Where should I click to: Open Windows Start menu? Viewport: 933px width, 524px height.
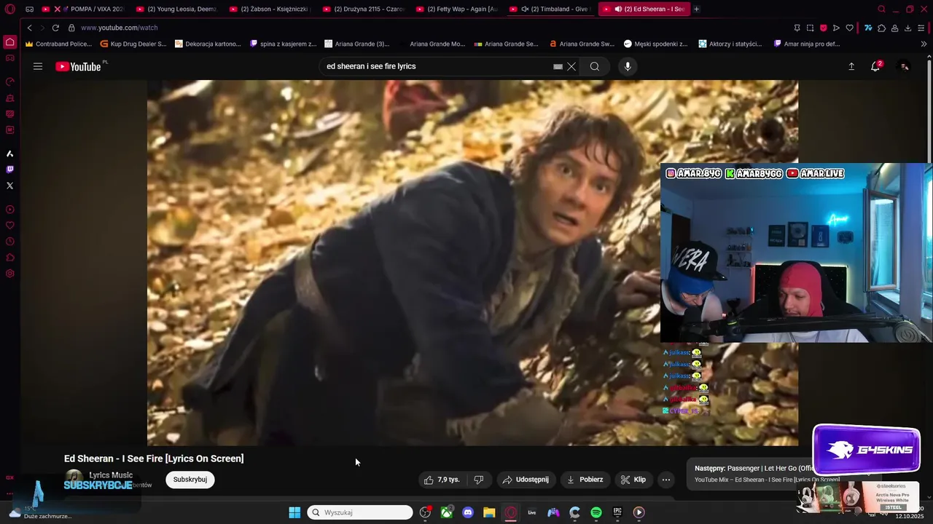point(294,512)
